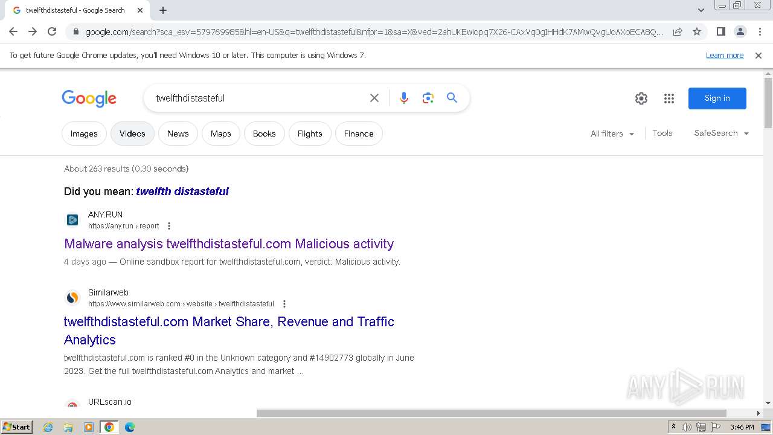
Task: Click the ANY.RUN site favicon
Action: coord(72,220)
